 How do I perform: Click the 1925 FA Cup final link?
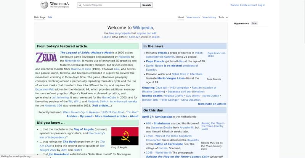click(x=112, y=112)
